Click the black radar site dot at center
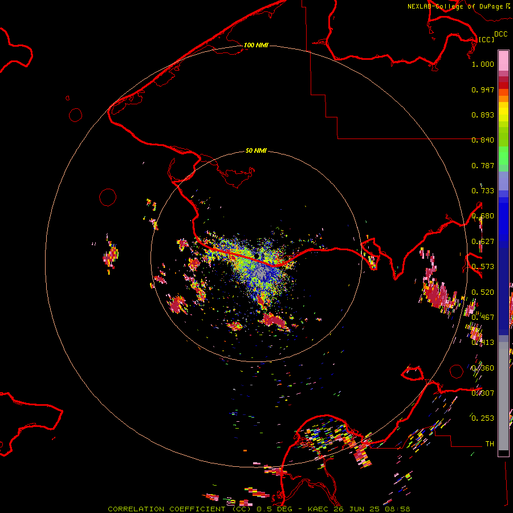Image resolution: width=513 pixels, height=513 pixels. click(257, 256)
